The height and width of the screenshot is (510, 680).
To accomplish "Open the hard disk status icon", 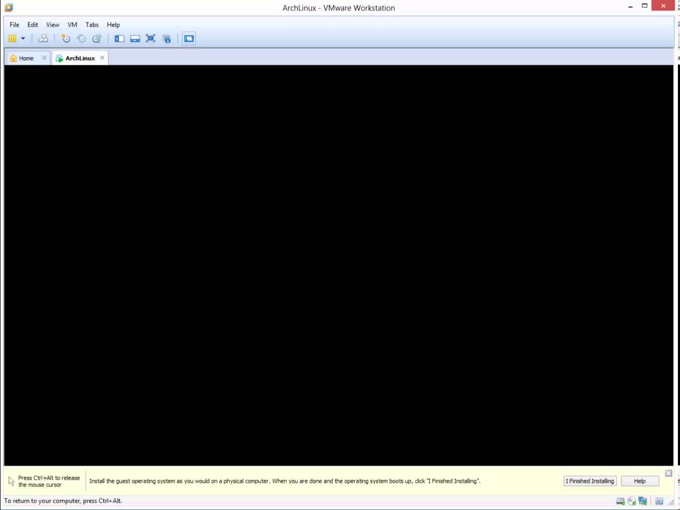I will click(x=620, y=501).
